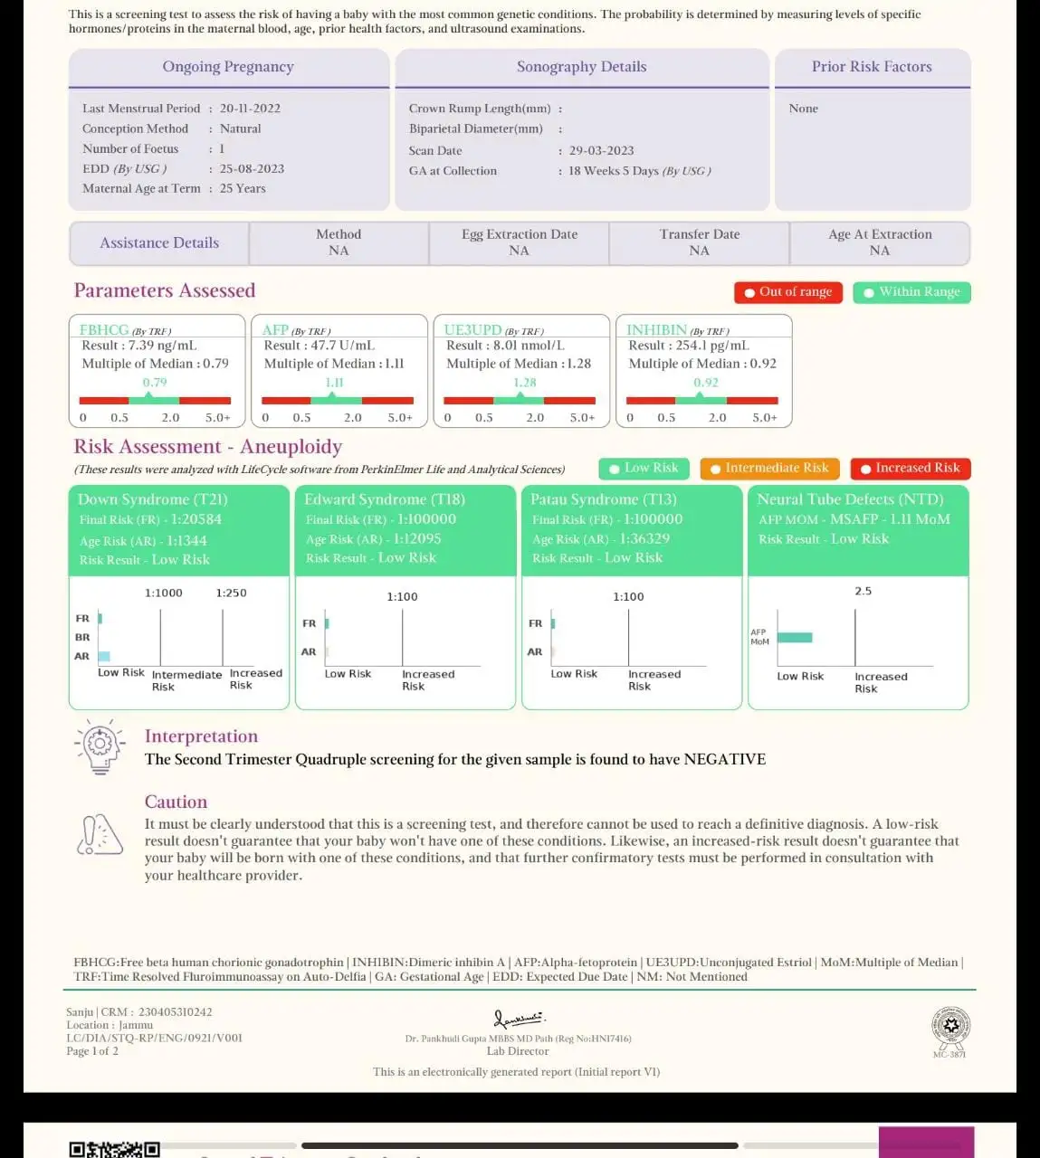Select the red 'Out of range' legend badge
Screen dimensions: 1040x1158
click(788, 292)
